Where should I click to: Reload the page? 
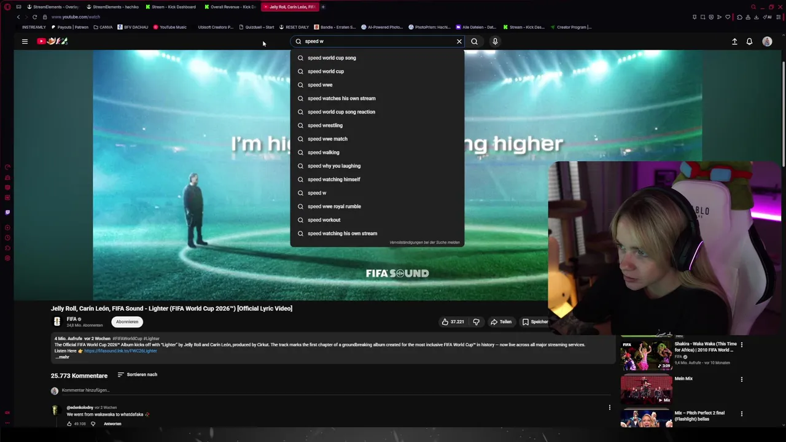34,17
